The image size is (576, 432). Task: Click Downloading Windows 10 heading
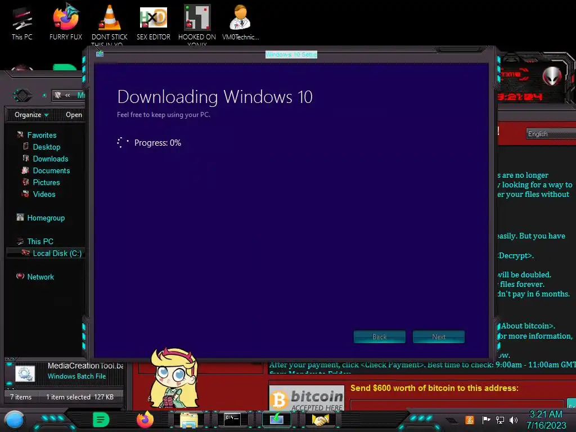click(215, 97)
